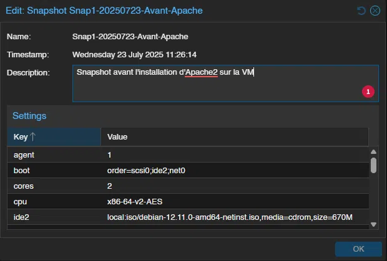Select the cpu key cell
Screen dimensions: 387x261
point(20,201)
